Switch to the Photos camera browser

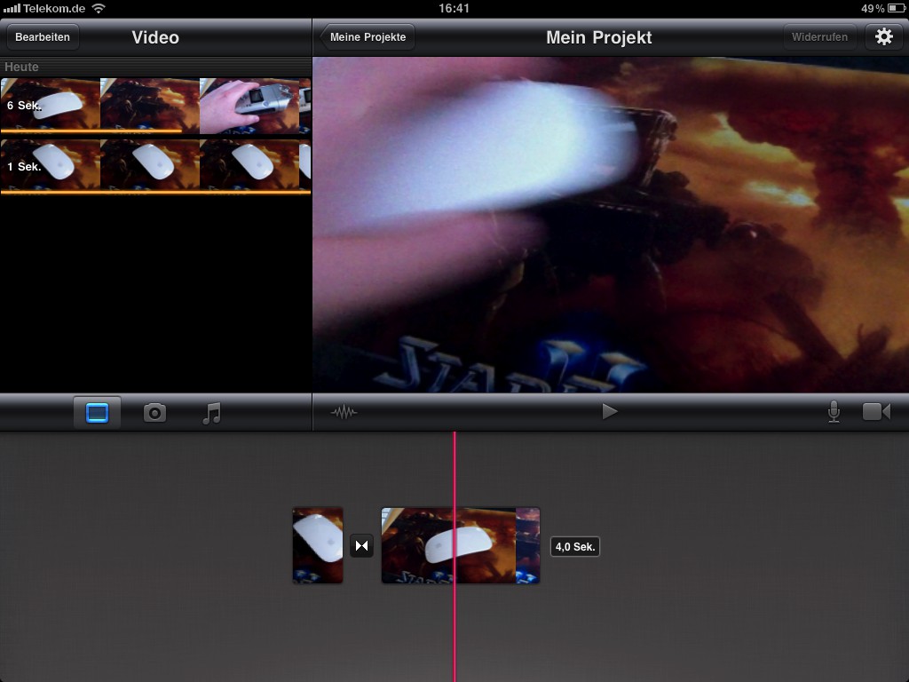(154, 412)
